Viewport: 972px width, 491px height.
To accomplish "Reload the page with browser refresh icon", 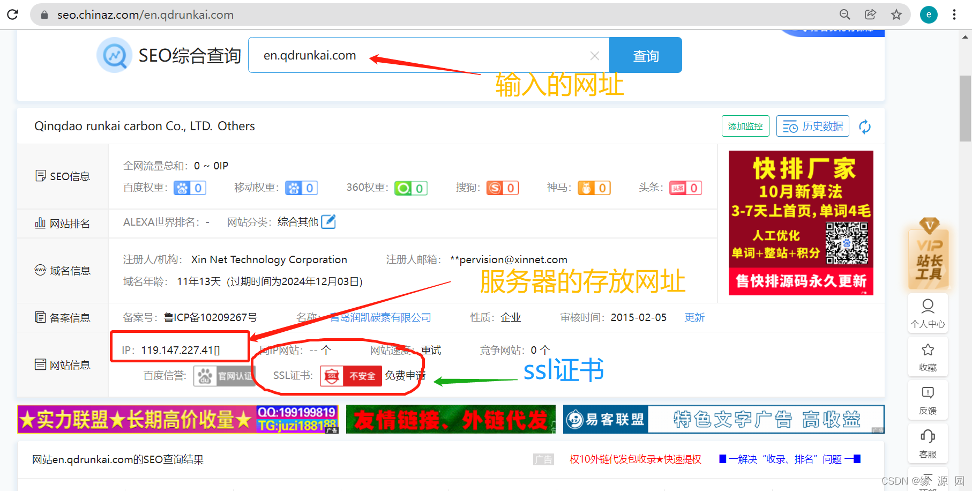I will point(13,14).
